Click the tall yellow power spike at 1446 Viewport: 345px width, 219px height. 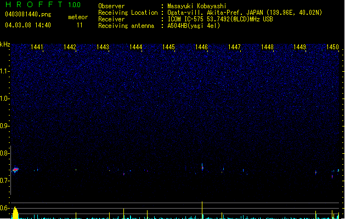point(202,210)
